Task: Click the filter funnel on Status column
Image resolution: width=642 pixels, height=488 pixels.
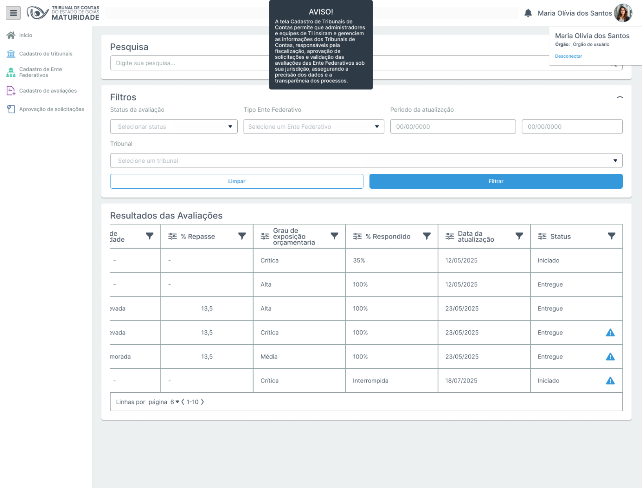Action: click(611, 236)
